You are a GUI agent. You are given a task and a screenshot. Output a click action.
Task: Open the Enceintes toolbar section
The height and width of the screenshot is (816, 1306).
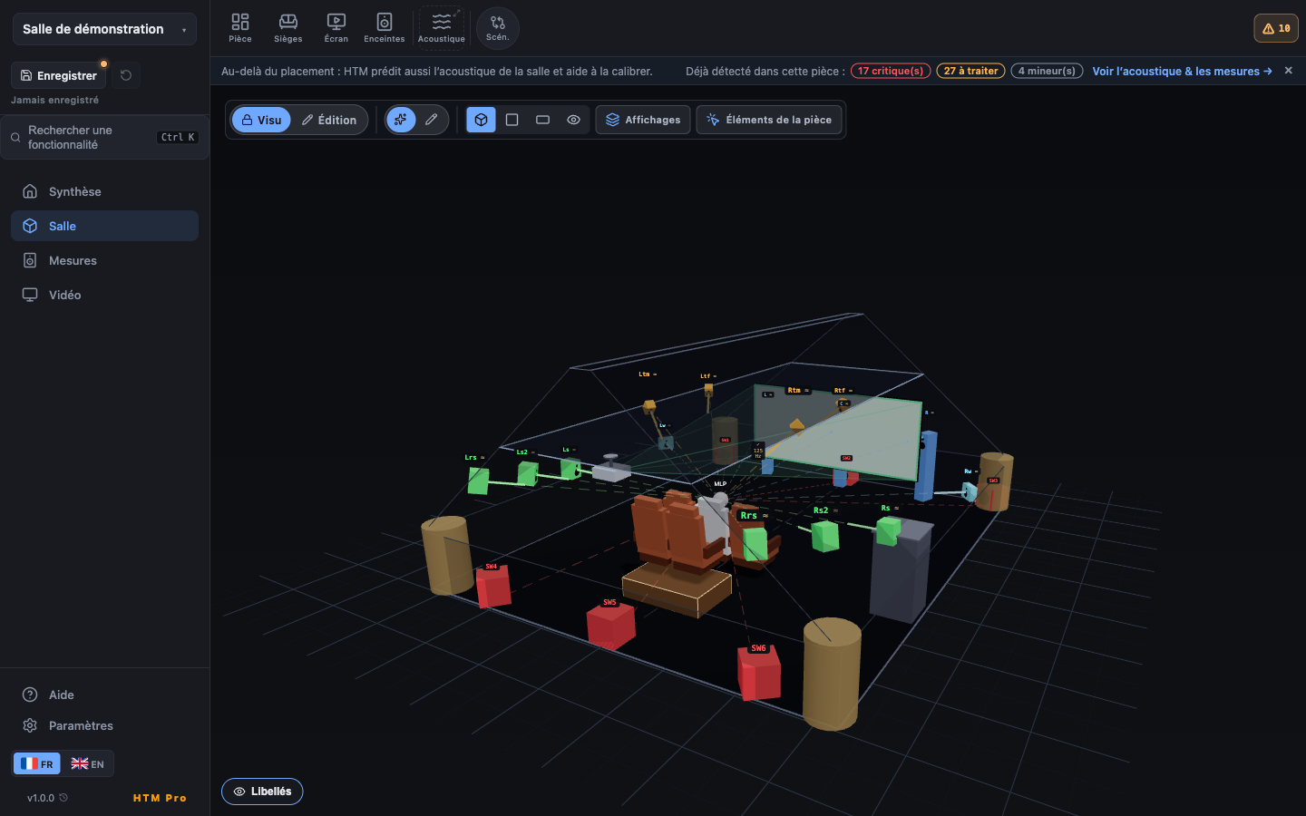pyautogui.click(x=385, y=27)
